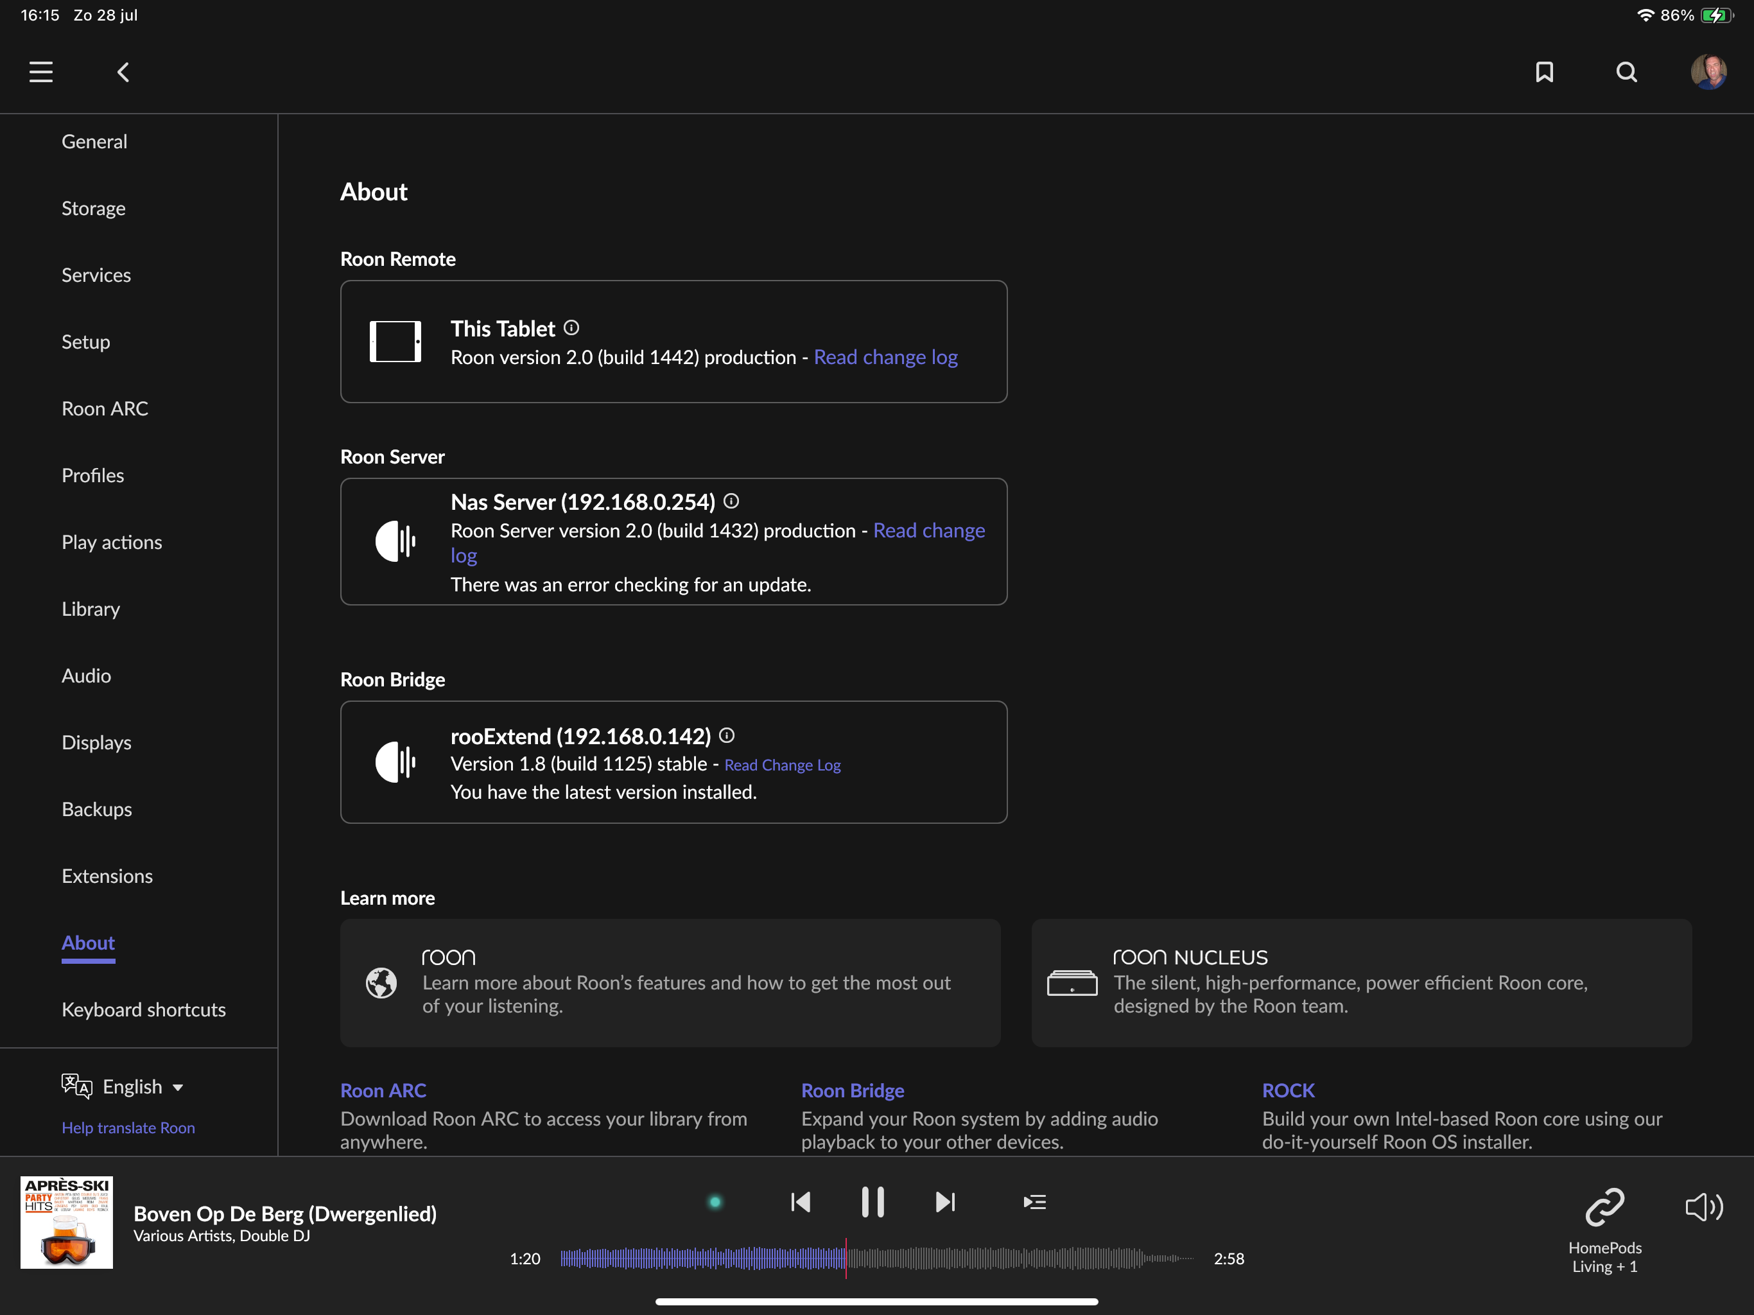The height and width of the screenshot is (1315, 1754).
Task: Open bookmarks via the bookmark icon
Action: coord(1544,72)
